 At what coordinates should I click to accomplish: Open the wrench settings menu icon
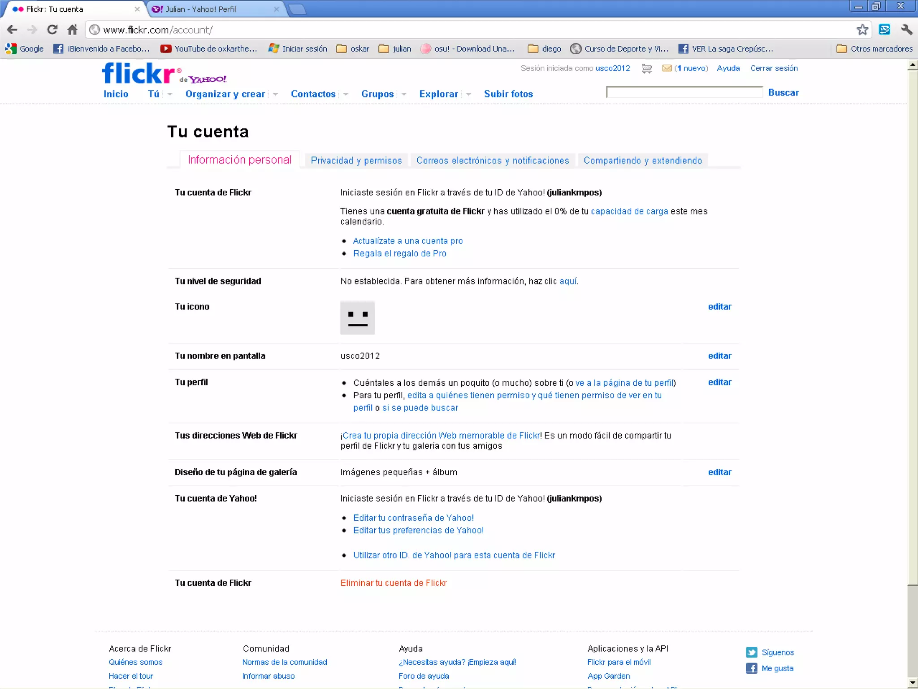click(x=906, y=30)
